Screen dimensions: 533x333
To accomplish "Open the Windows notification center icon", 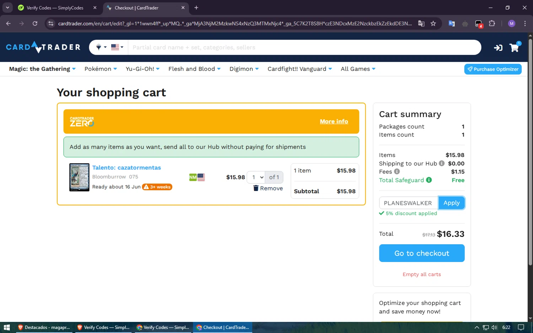I will (521, 327).
